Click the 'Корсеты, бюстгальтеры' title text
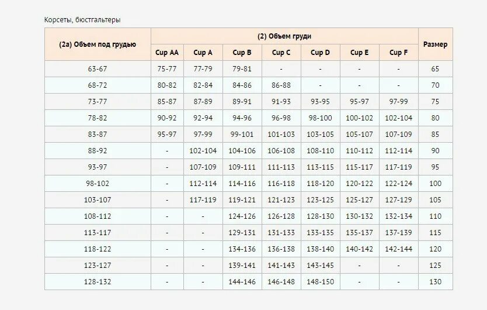 [x=82, y=20]
